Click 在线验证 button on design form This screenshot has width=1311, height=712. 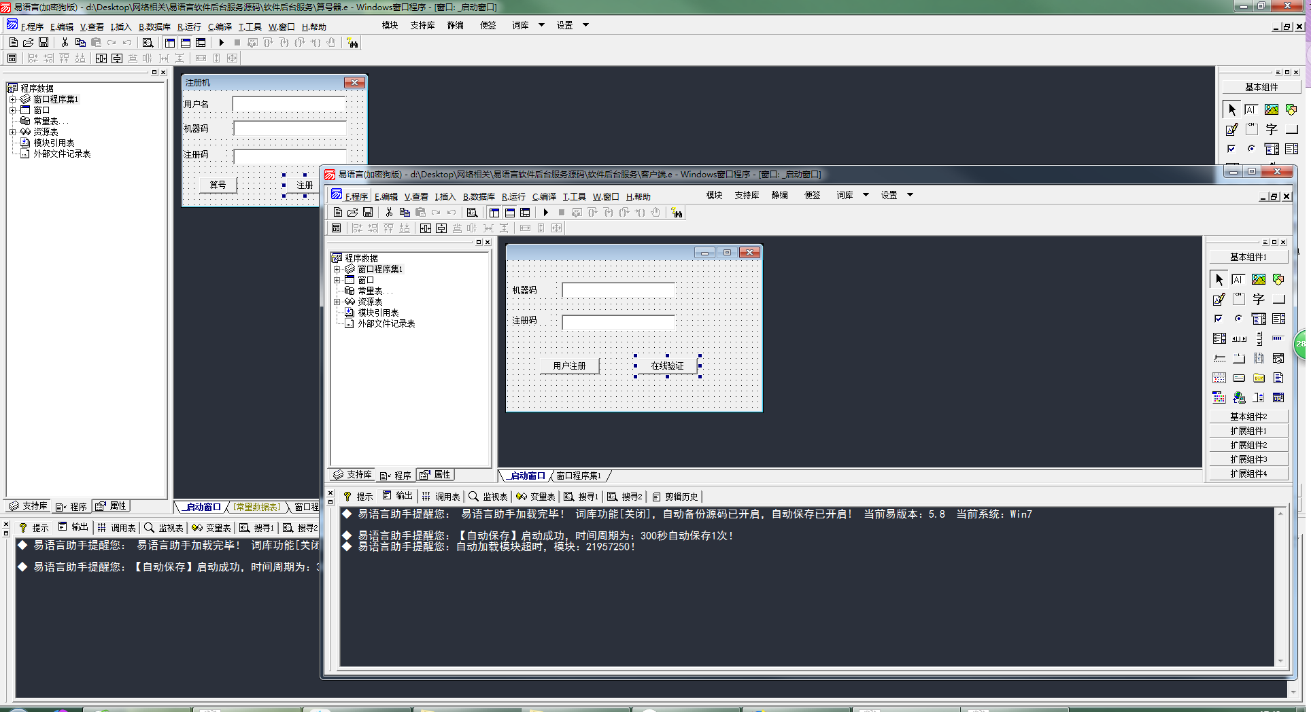tap(667, 366)
